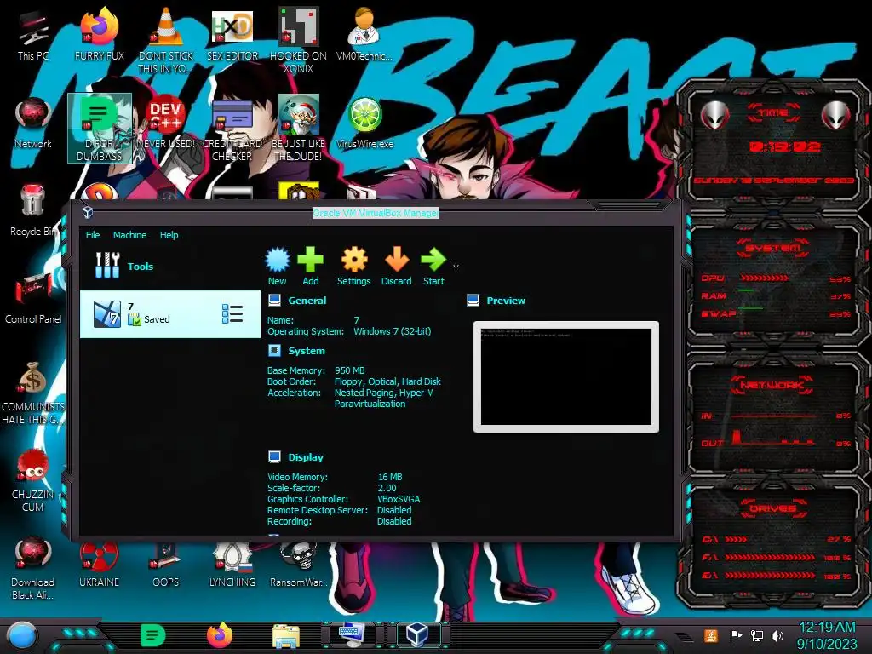Click the Preview section header
Image resolution: width=872 pixels, height=654 pixels.
coord(506,301)
